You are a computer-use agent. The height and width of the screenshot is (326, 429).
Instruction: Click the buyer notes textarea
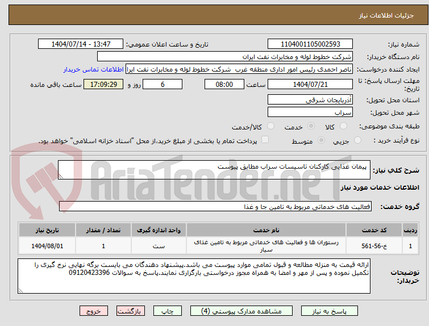(x=194, y=276)
